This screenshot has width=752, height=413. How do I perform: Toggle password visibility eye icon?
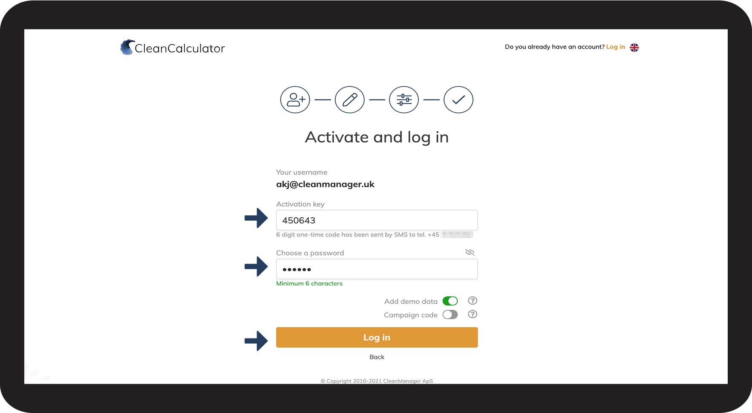coord(470,252)
